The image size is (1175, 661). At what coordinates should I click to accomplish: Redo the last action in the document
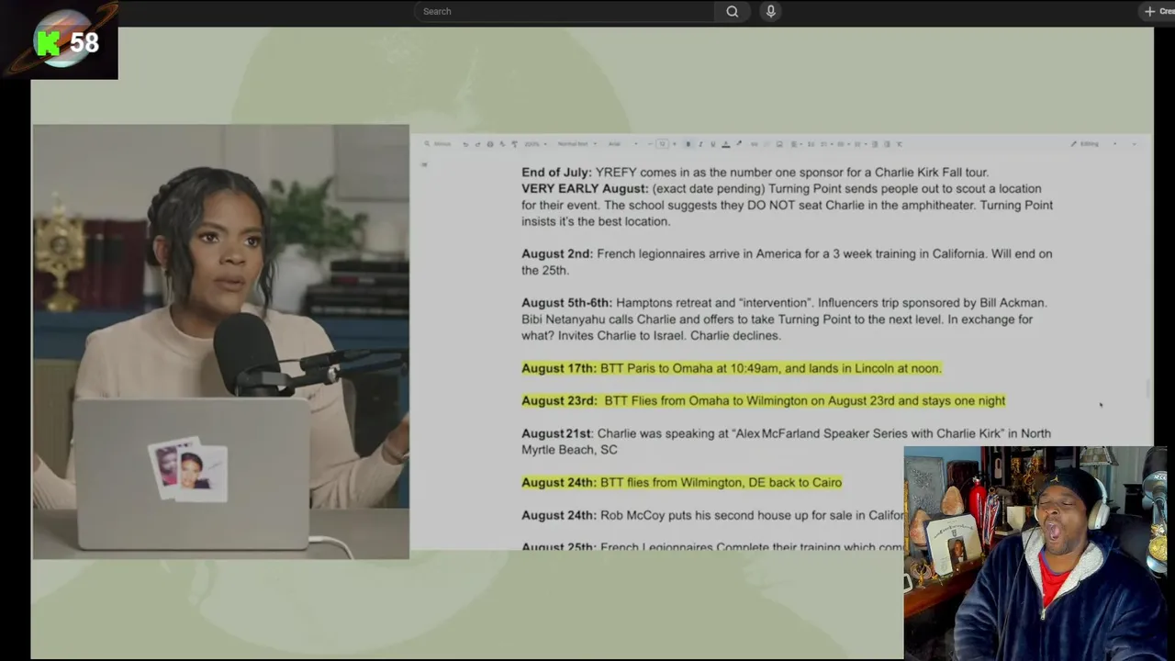tap(478, 144)
